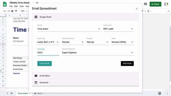
Task: Open the Margins Normal dropdown
Action: 98,42
